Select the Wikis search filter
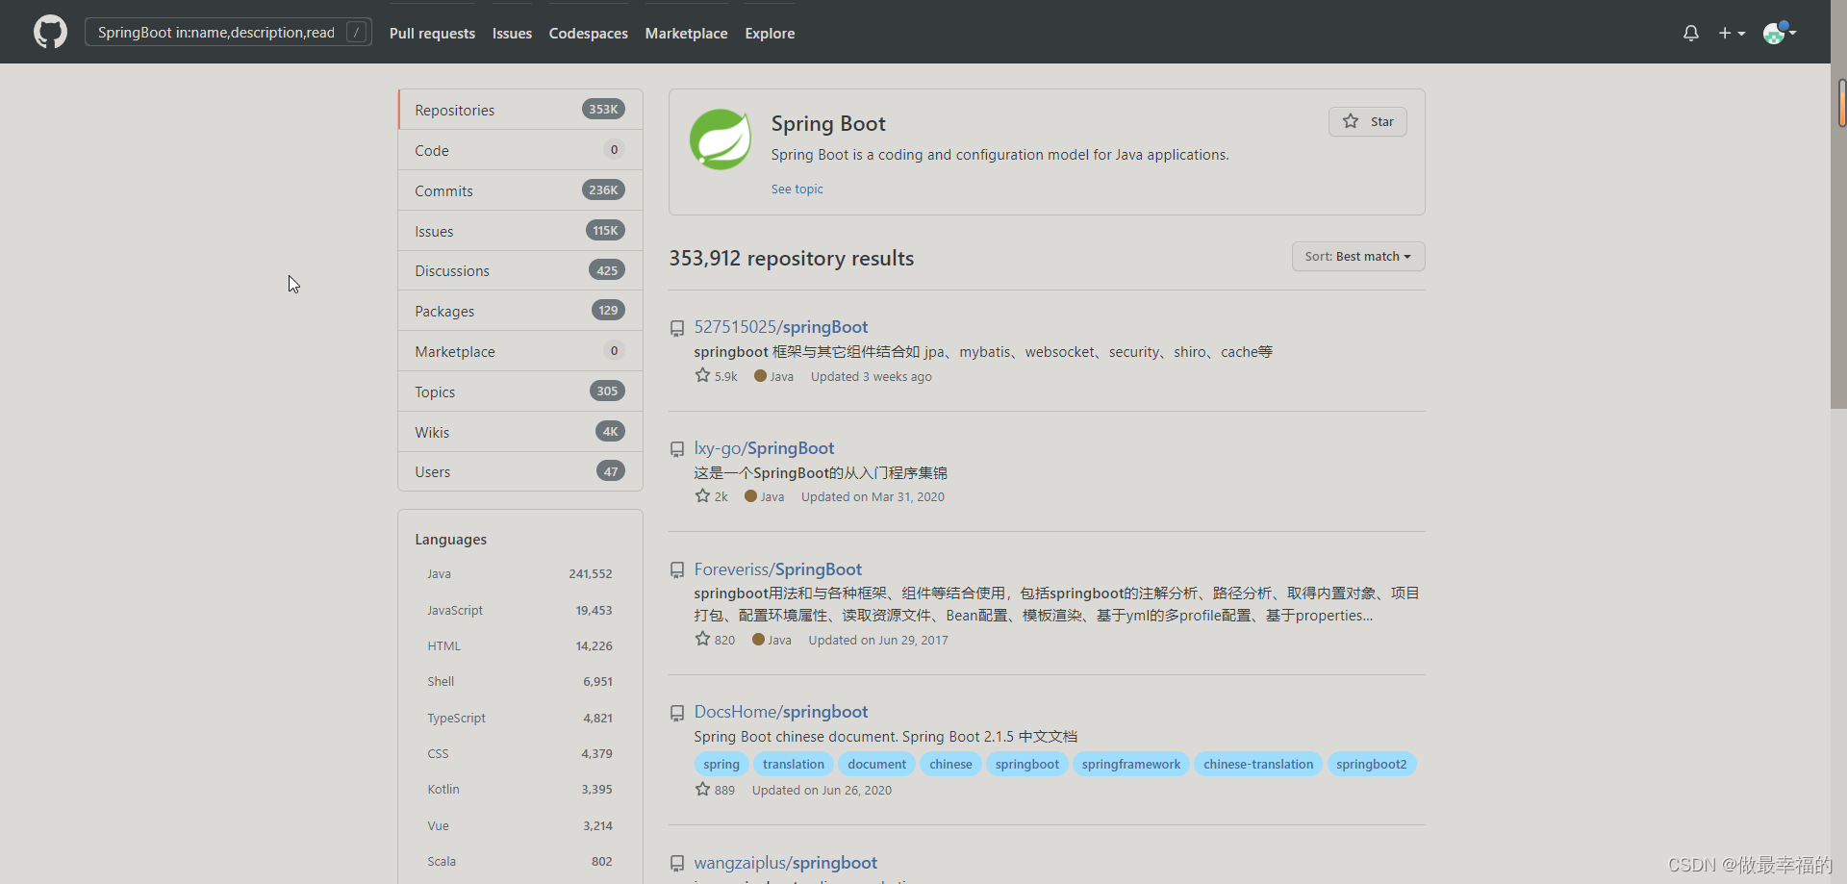 (520, 432)
